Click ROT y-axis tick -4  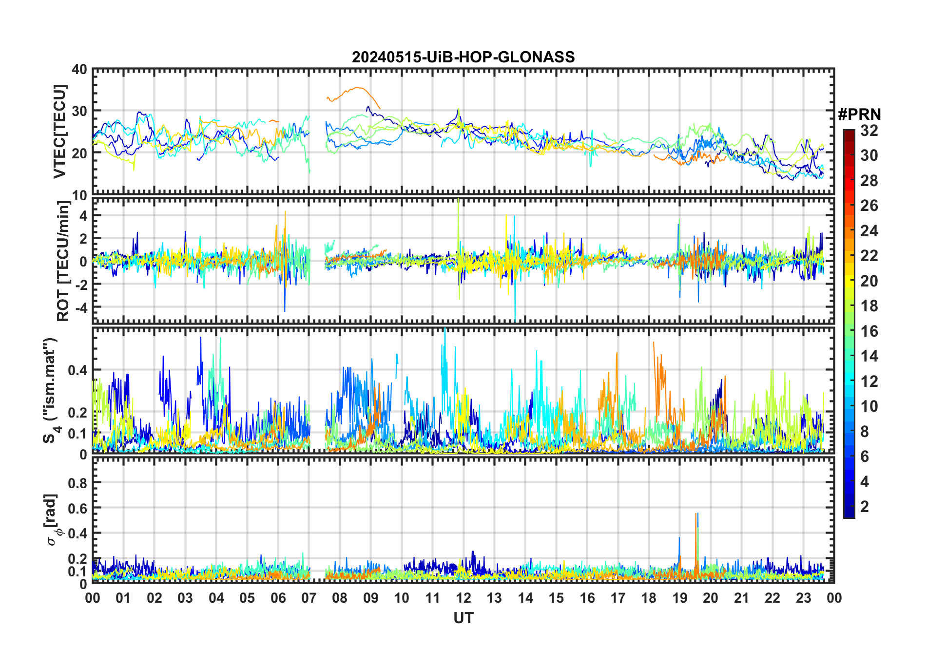tap(81, 307)
